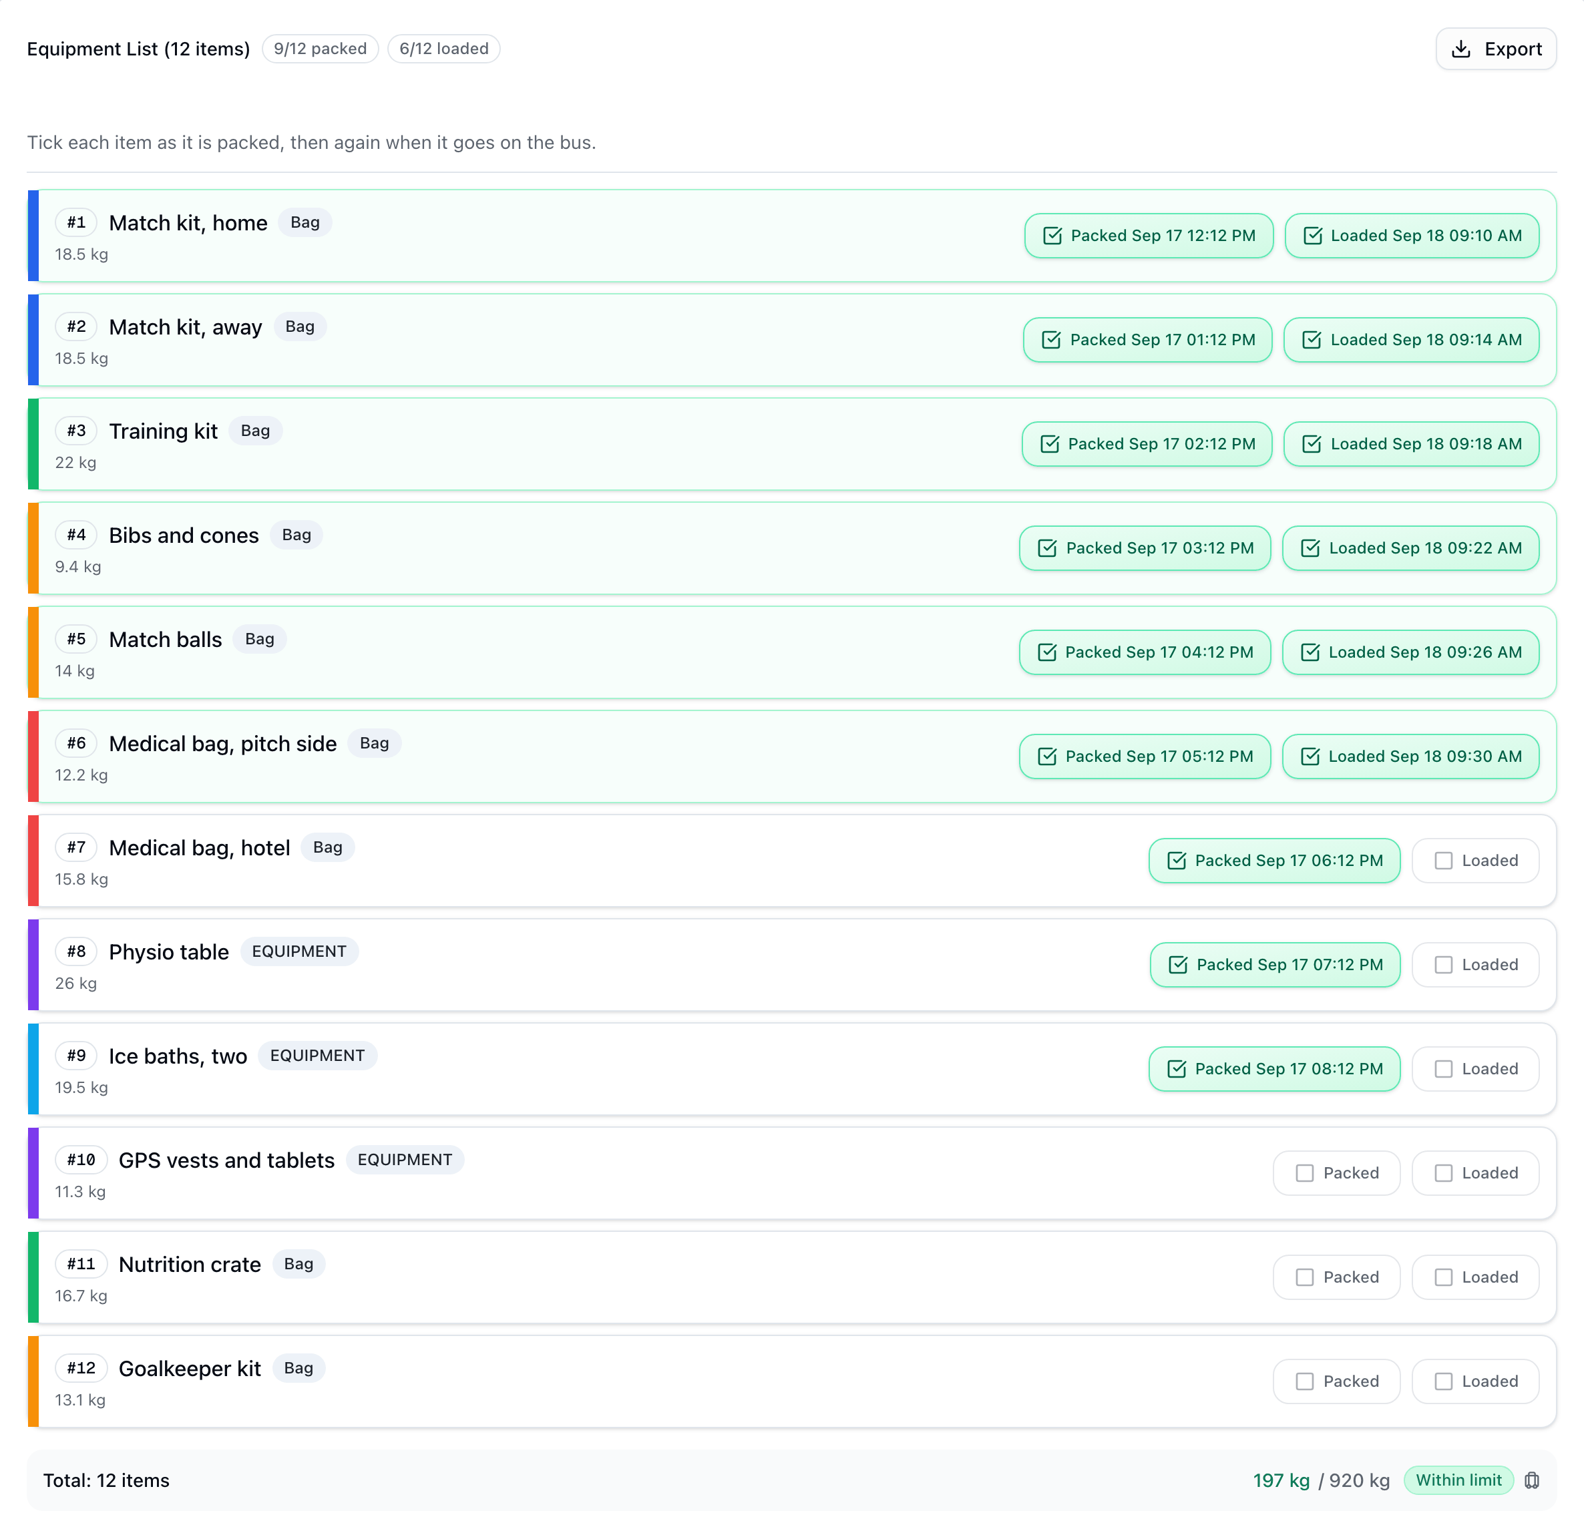Untick Packed for Match balls
This screenshot has height=1521, width=1584.
(1145, 653)
